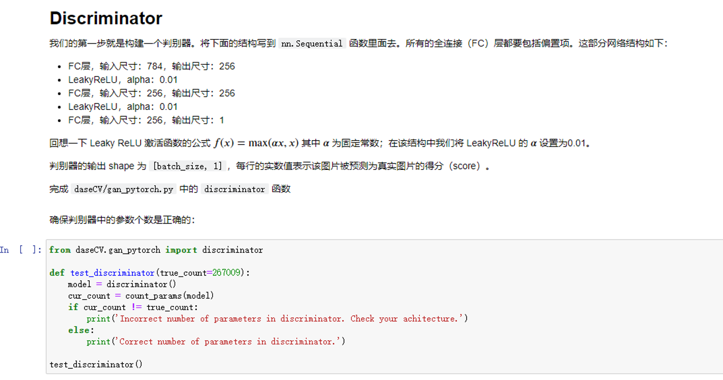723x380 pixels.
Task: Click inside the code cell on the import line
Action: pyautogui.click(x=156, y=250)
